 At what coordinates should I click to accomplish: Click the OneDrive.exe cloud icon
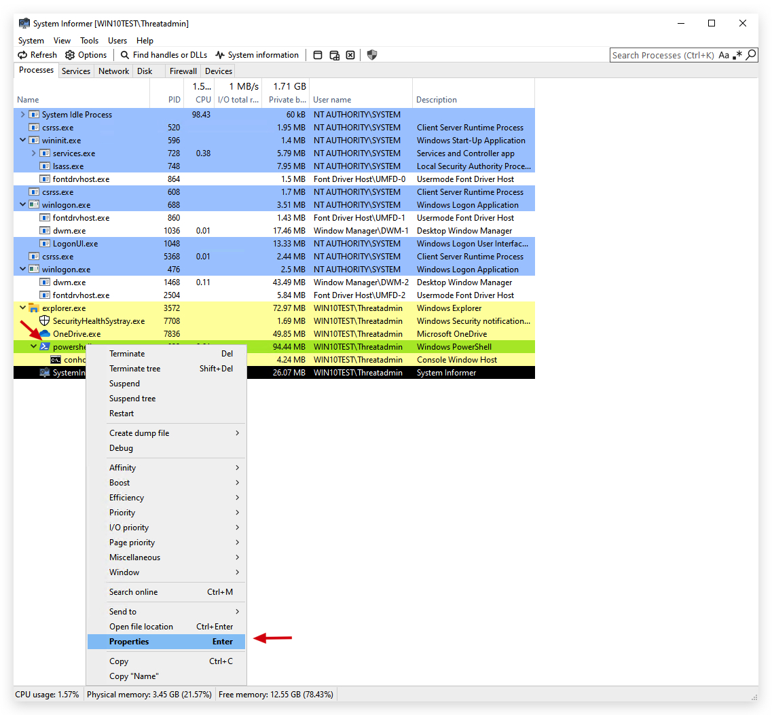pos(45,334)
